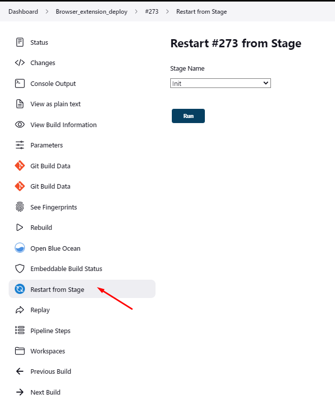Open the Git Build Data icon
Image resolution: width=335 pixels, height=417 pixels.
(x=19, y=166)
